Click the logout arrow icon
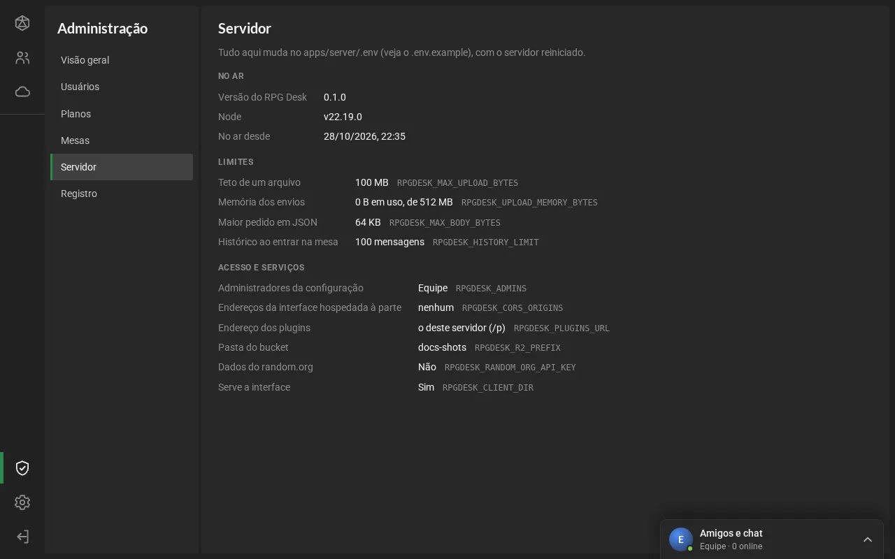895x559 pixels. (x=22, y=537)
